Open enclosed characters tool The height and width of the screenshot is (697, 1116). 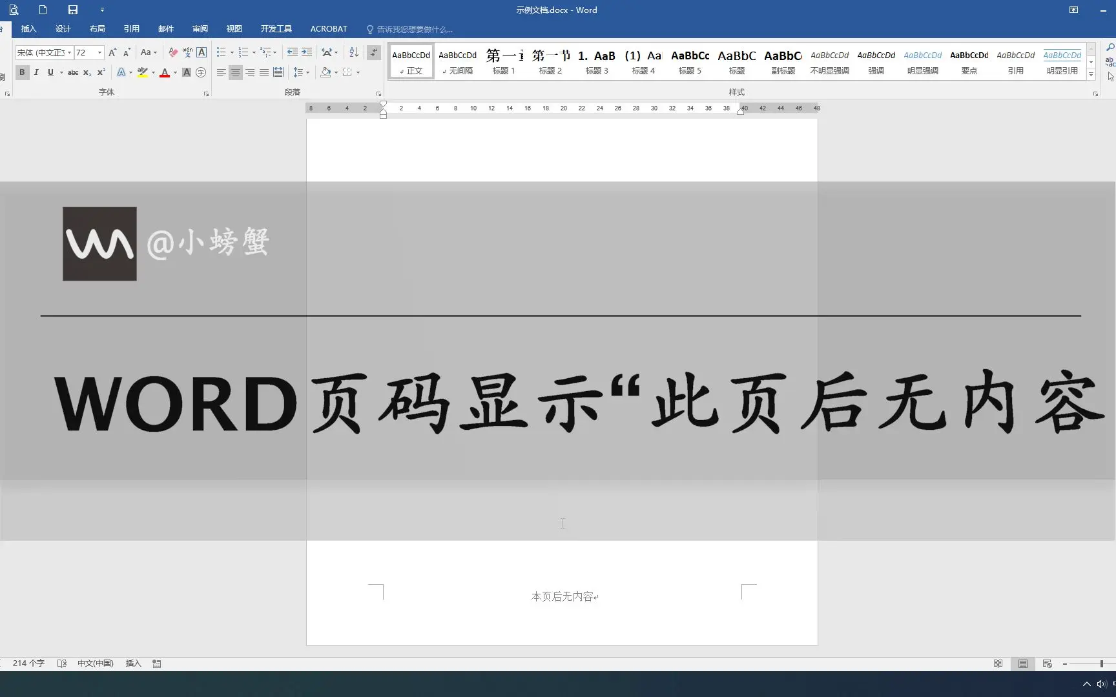[x=201, y=72]
